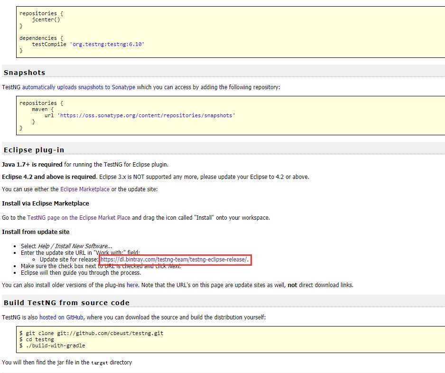Open the dl.bintray.com testng-eclipse-release URL
This screenshot has width=445, height=373.
(174, 260)
